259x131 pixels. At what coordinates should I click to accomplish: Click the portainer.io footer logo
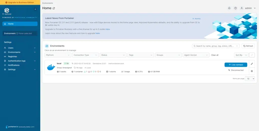pyautogui.click(x=12, y=127)
